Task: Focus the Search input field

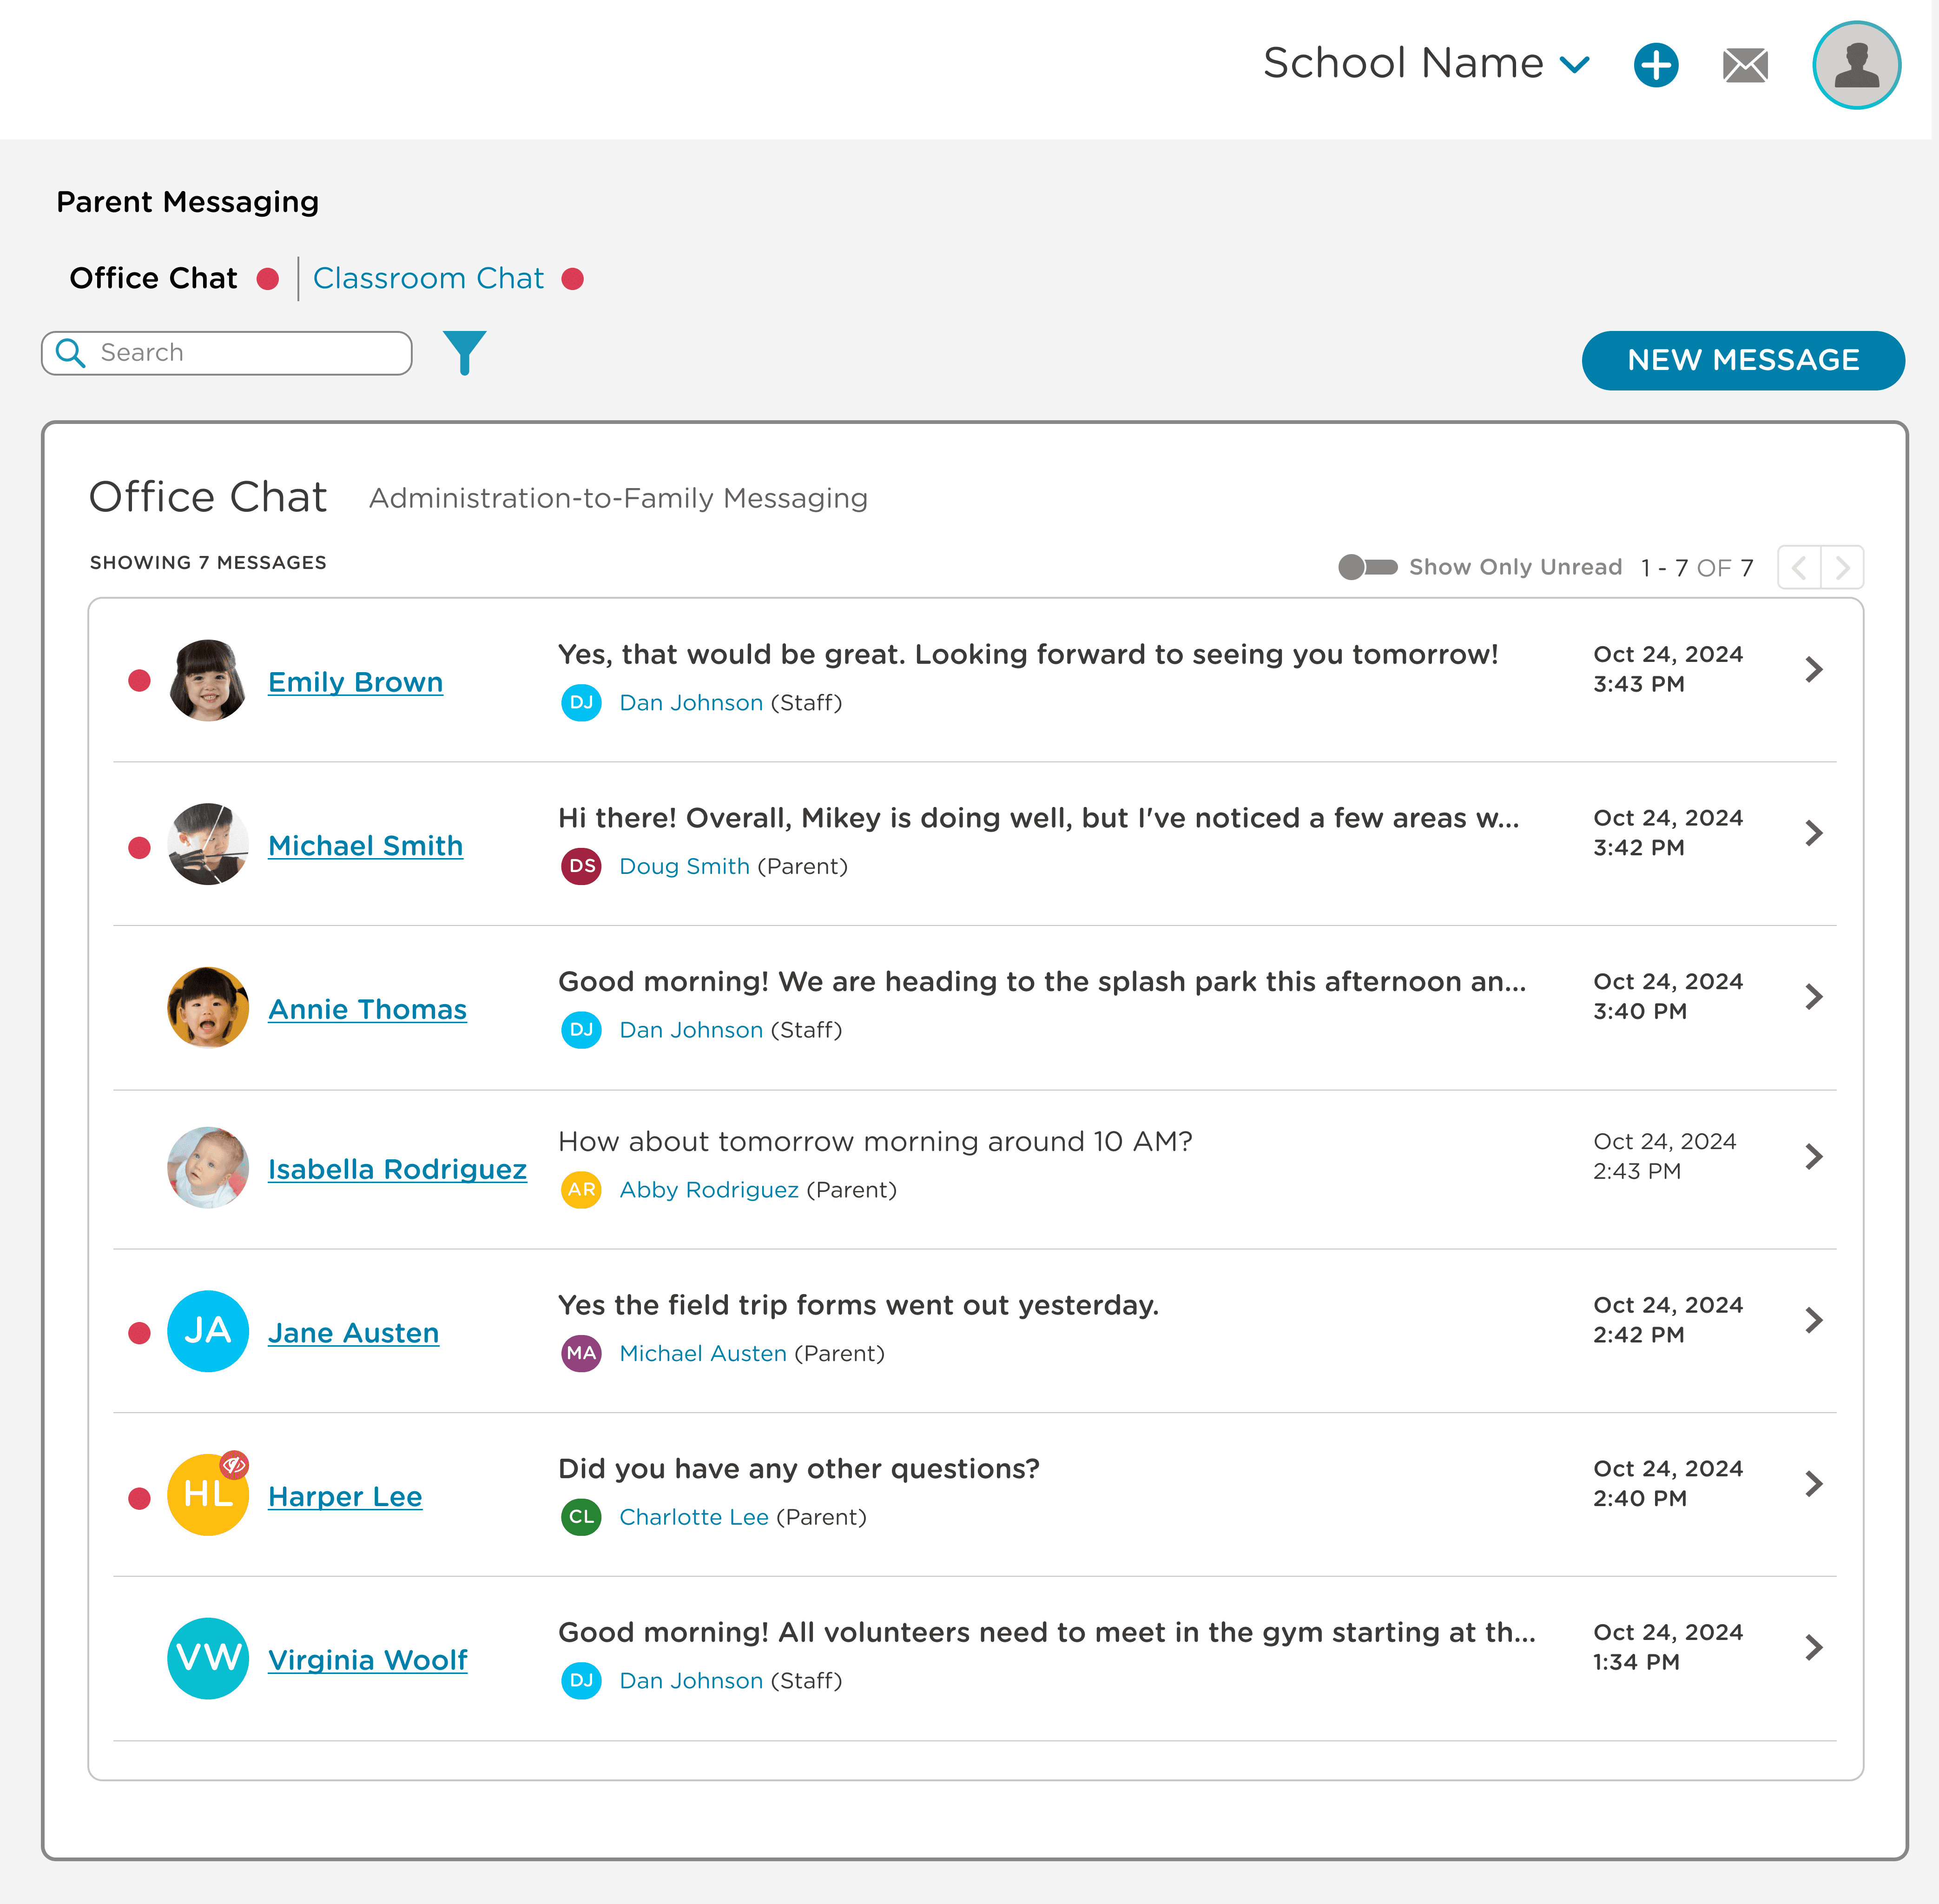Action: (x=245, y=353)
